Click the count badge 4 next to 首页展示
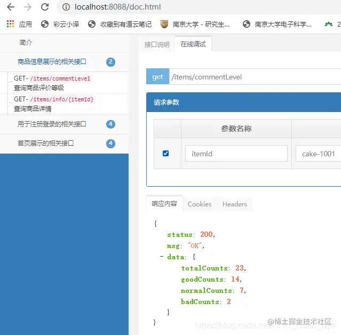This screenshot has height=335, width=341. coord(110,143)
